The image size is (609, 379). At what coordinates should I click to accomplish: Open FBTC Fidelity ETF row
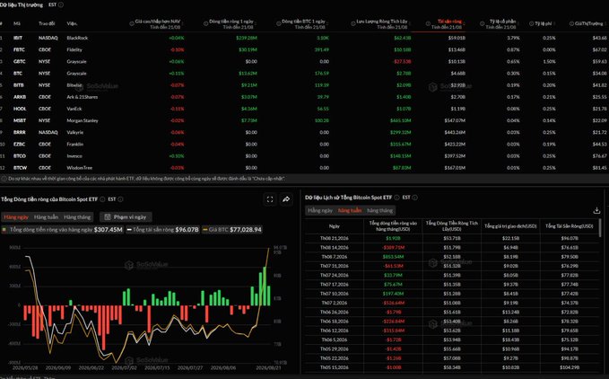tap(305, 49)
